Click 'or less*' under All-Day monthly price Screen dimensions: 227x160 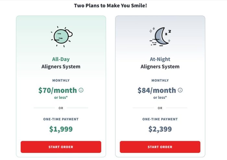[x=61, y=97]
